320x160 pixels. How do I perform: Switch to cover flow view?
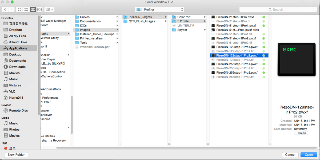40,9
